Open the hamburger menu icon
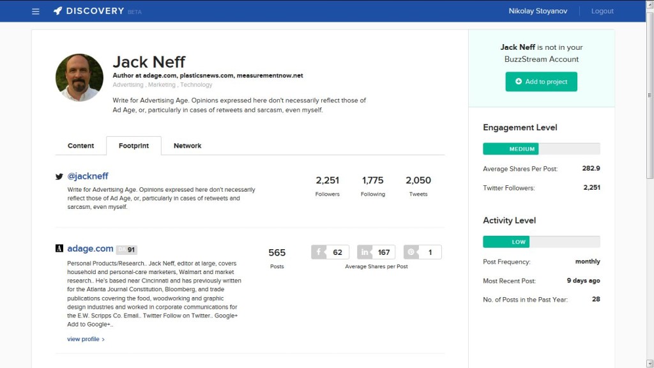Screen dimensions: 654x368 coord(36,11)
